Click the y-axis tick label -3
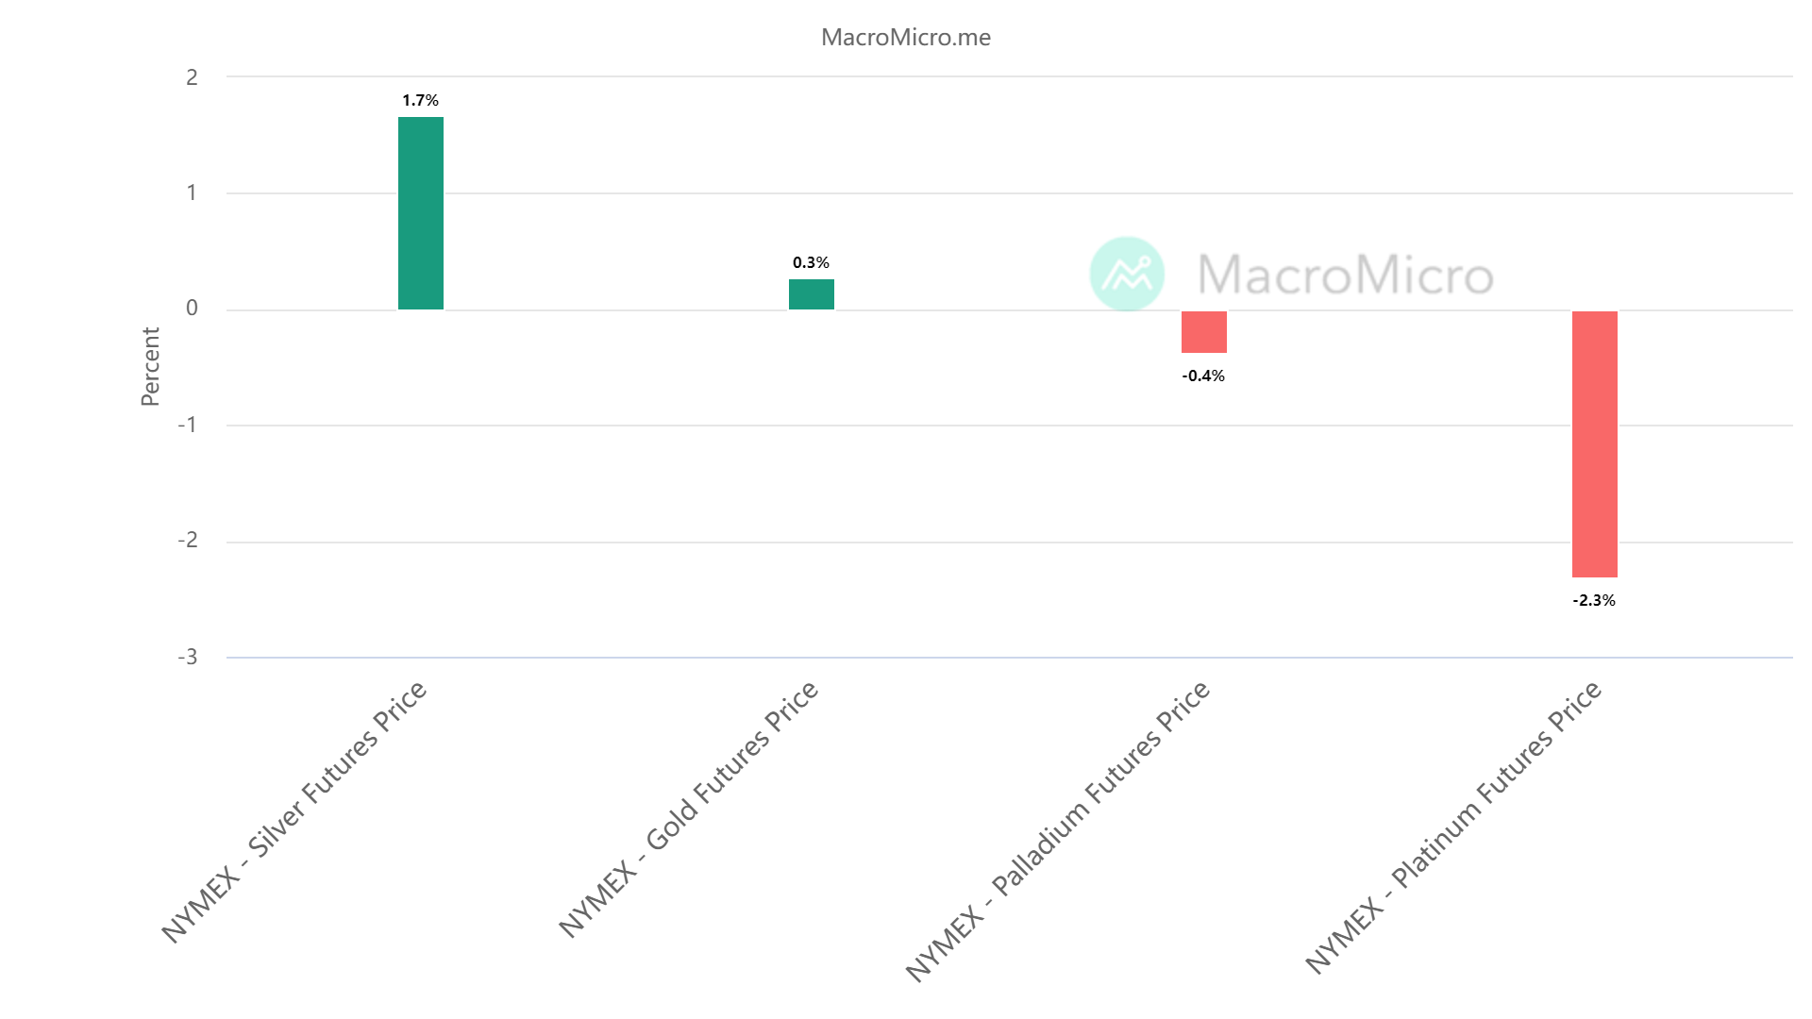Viewport: 1812px width, 1019px height. 188,657
